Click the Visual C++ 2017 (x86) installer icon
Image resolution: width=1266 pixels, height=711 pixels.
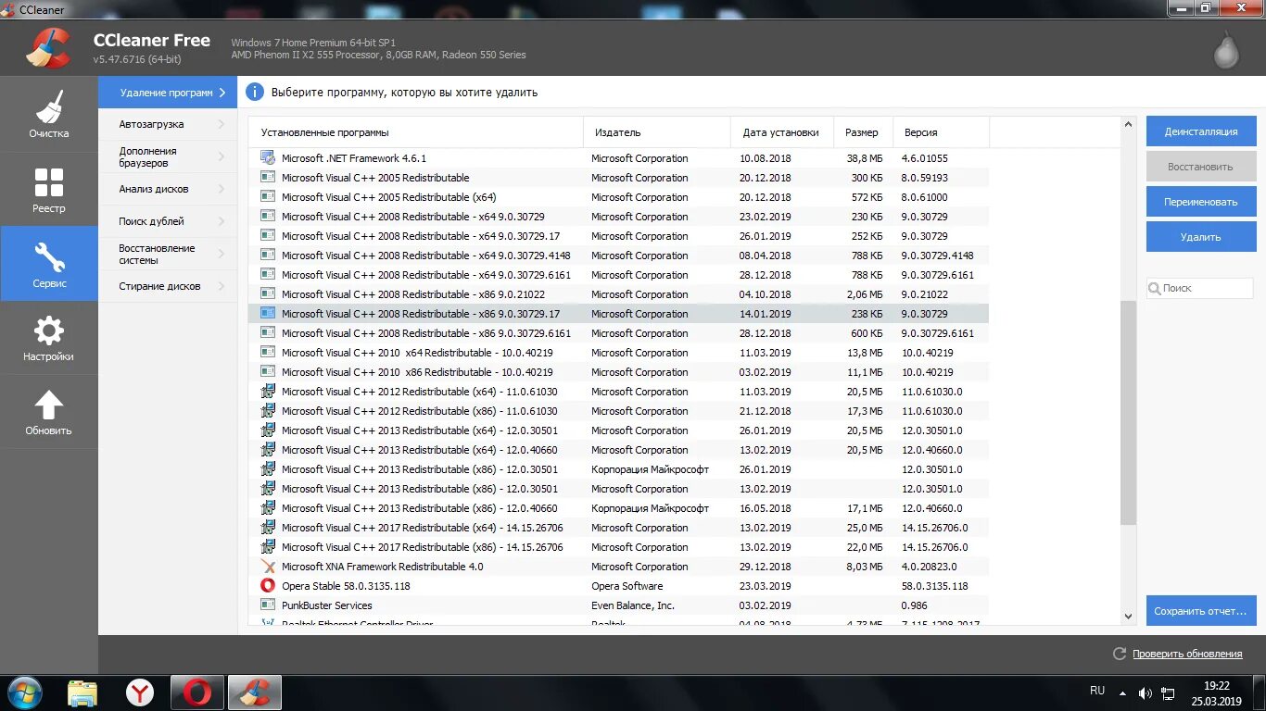coord(268,547)
